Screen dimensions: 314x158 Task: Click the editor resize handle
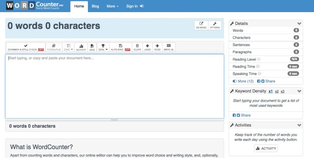point(114,120)
